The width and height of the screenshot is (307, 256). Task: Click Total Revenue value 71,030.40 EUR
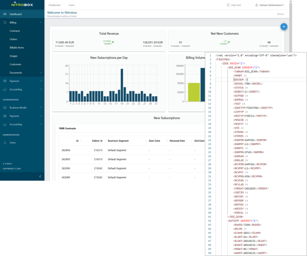coord(65,42)
